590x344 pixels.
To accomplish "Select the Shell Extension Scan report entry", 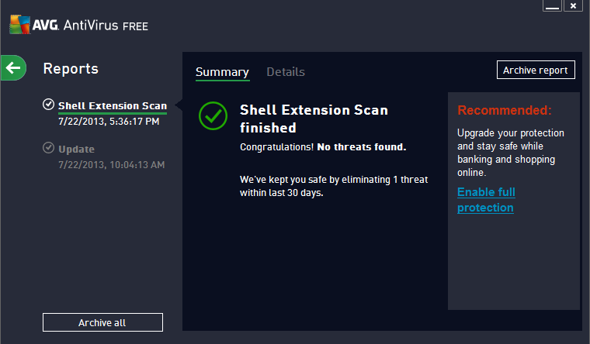I will [x=113, y=105].
